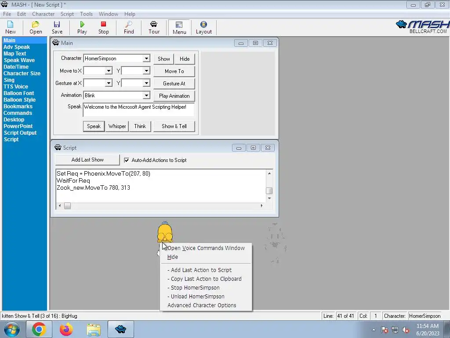Launch the Tour from toolbar
The width and height of the screenshot is (450, 338).
pyautogui.click(x=154, y=28)
